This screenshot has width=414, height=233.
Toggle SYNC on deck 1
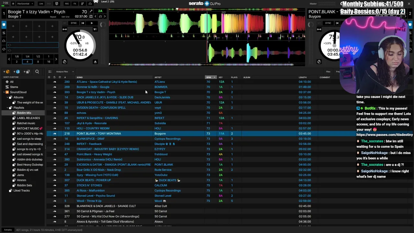tap(74, 23)
